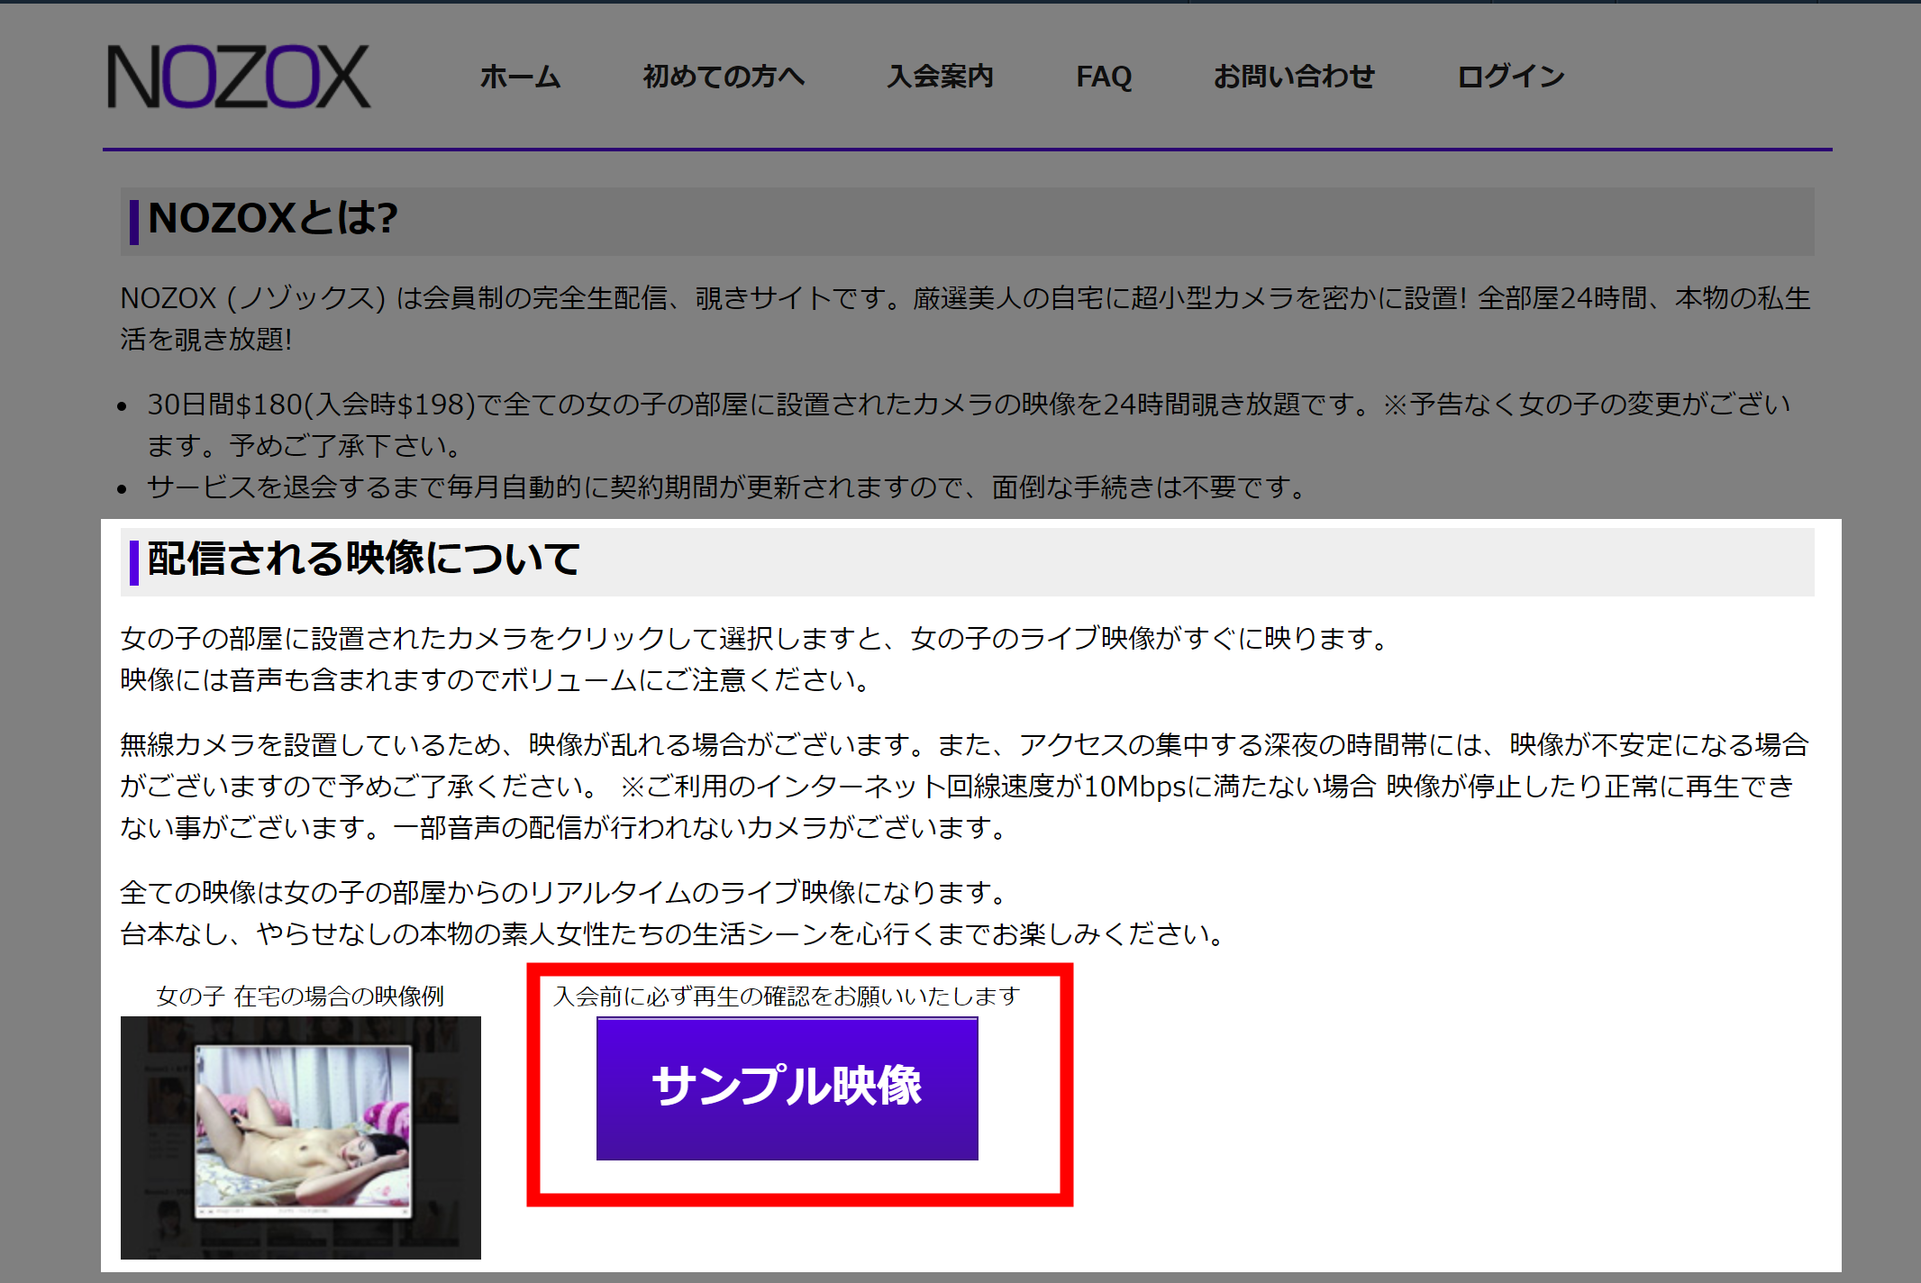Click the ログイン menu item
The image size is (1921, 1283).
1512,77
